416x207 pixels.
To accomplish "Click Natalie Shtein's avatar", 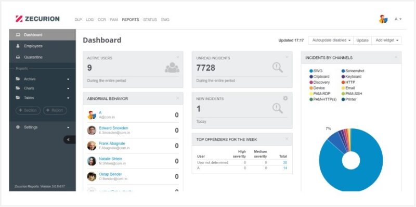I will [x=92, y=161].
